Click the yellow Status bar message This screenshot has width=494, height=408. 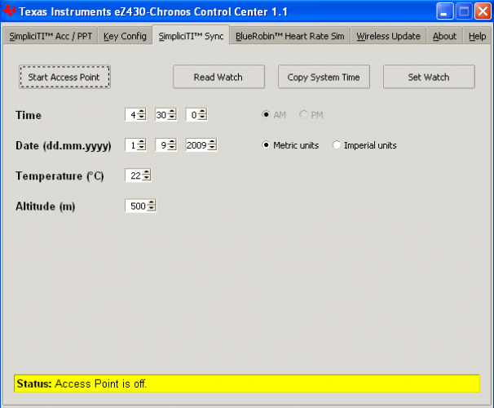247,384
